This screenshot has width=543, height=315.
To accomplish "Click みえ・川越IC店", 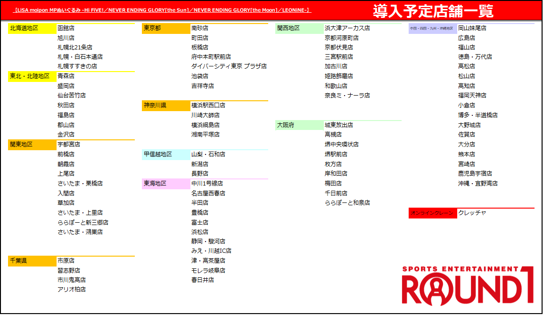I will [x=211, y=250].
